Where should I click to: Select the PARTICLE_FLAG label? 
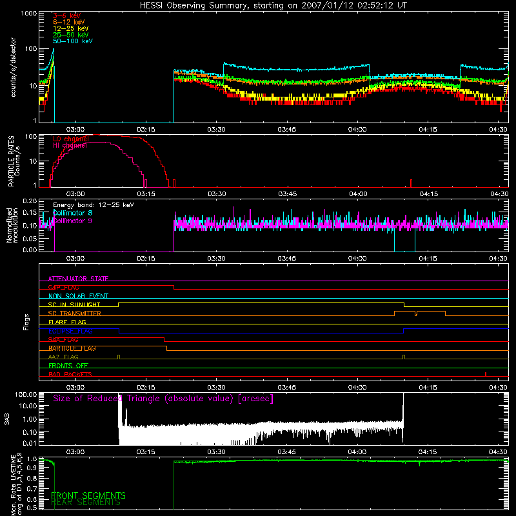pyautogui.click(x=72, y=348)
